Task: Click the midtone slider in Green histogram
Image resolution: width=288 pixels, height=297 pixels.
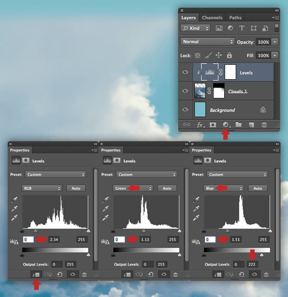Action: click(144, 231)
